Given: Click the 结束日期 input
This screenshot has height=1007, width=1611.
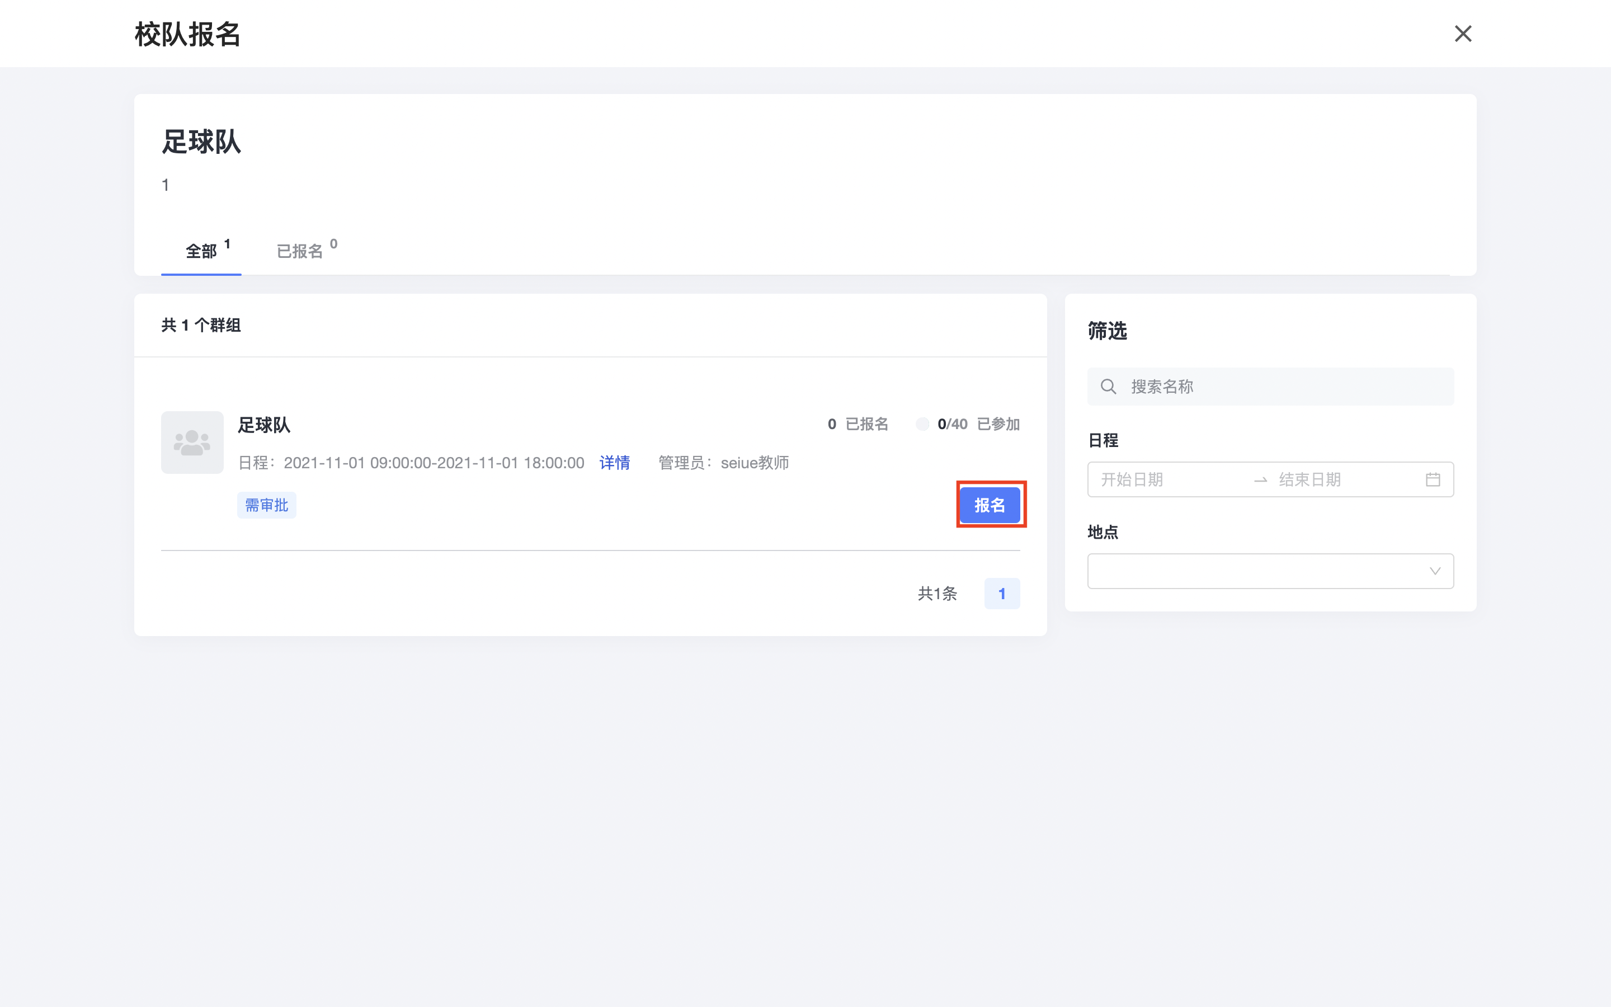Looking at the screenshot, I should (x=1345, y=479).
